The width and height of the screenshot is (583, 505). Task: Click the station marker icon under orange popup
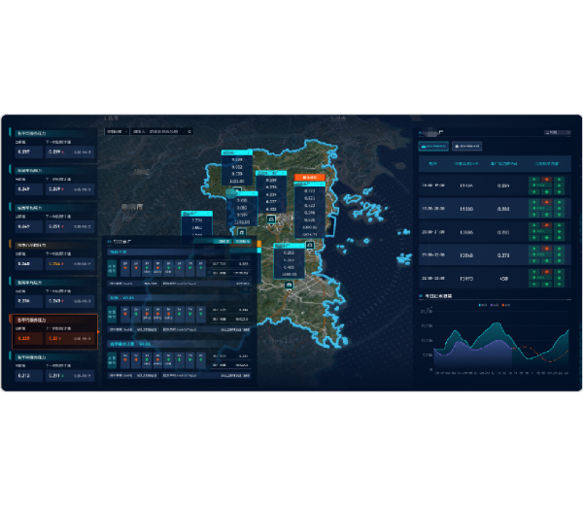pos(310,247)
